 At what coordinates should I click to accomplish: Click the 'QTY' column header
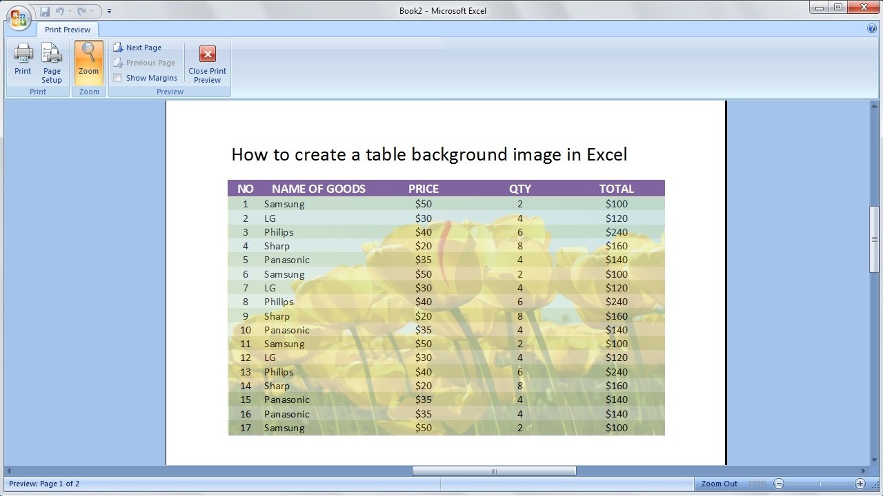(x=520, y=189)
